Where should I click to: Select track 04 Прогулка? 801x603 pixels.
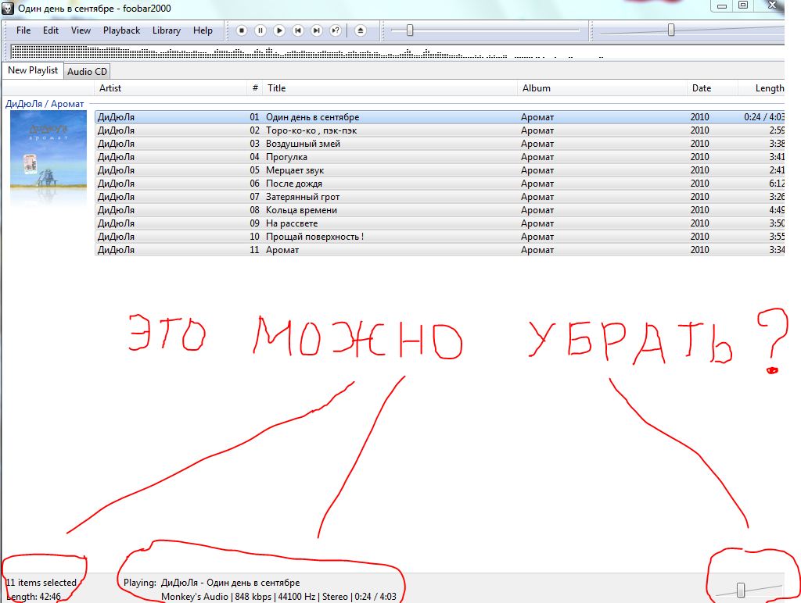pyautogui.click(x=440, y=157)
